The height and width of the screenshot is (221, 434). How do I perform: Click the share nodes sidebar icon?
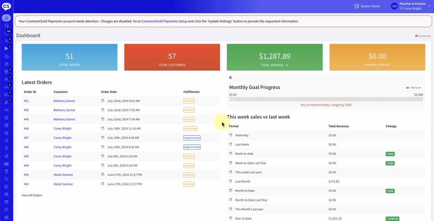(6, 141)
